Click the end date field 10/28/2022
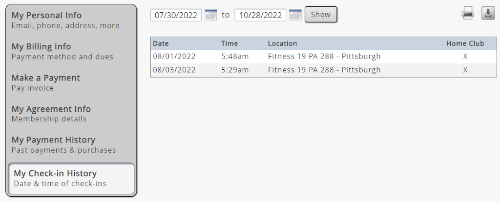This screenshot has width=500, height=202. 260,15
